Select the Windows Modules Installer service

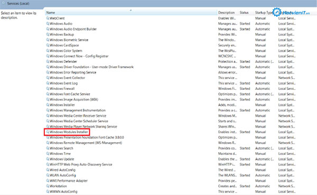pos(69,132)
